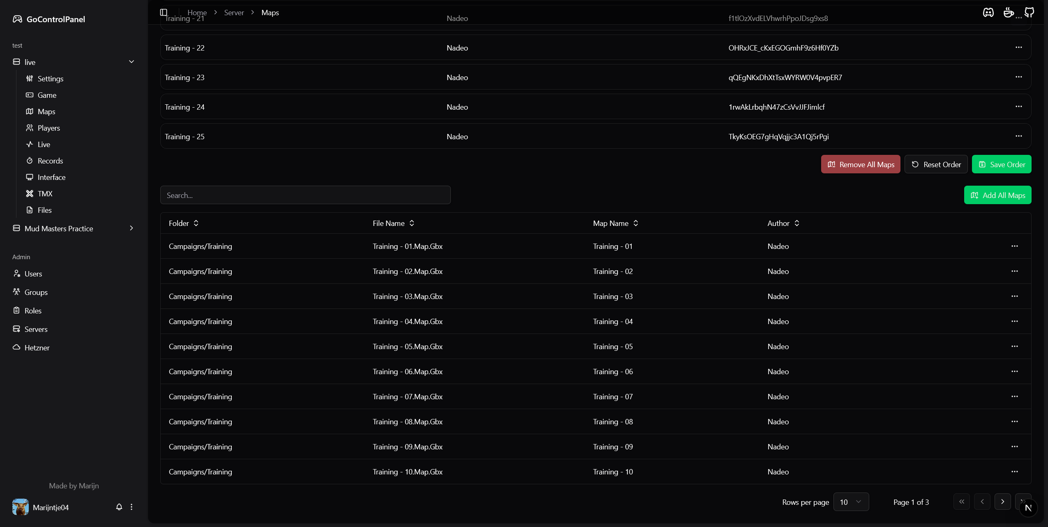This screenshot has width=1048, height=527.
Task: Open user menu three-dot icon
Action: click(132, 507)
